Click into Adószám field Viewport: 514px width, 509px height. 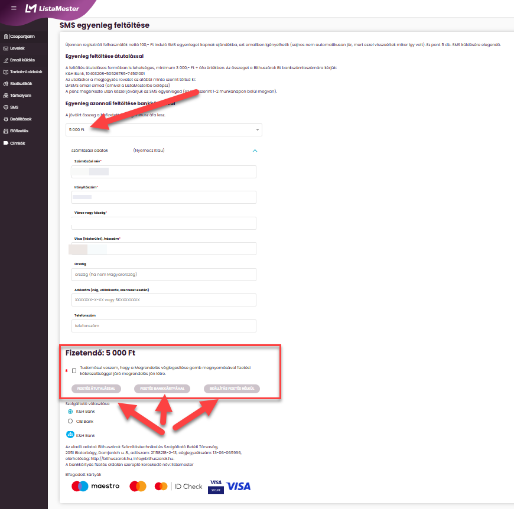point(164,300)
